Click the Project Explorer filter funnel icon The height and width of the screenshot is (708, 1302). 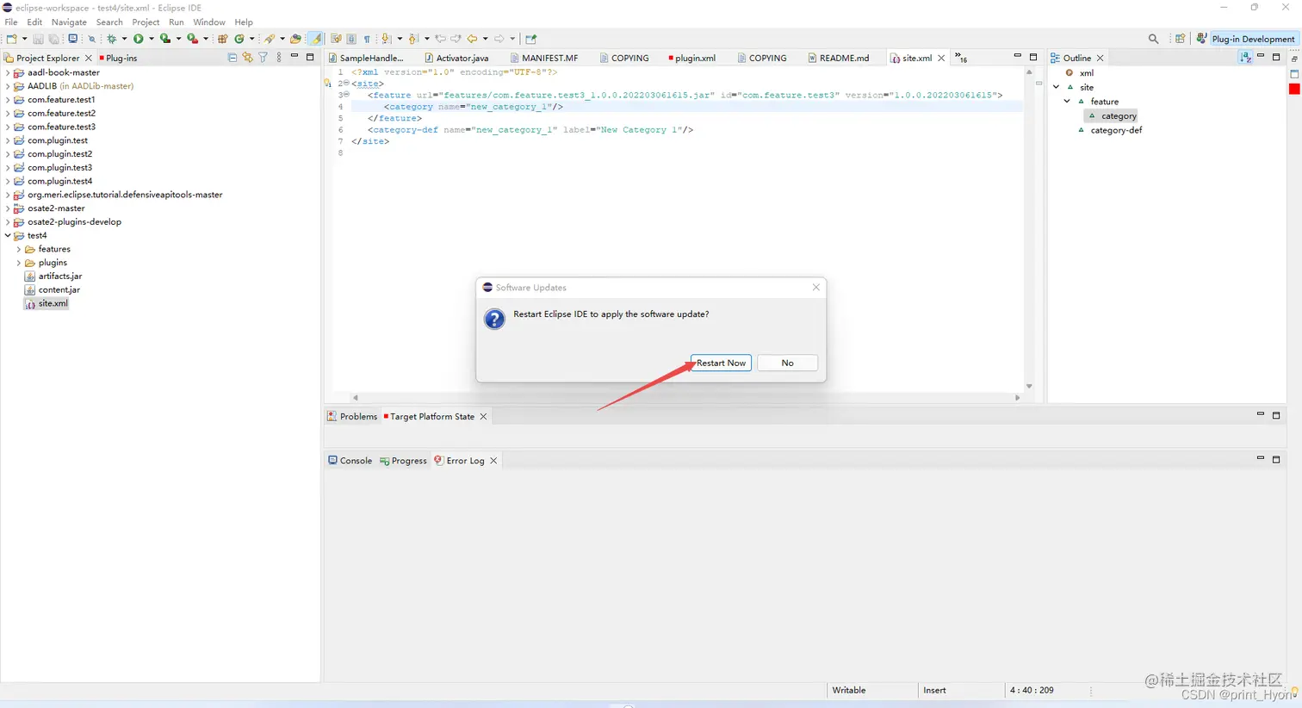click(263, 58)
